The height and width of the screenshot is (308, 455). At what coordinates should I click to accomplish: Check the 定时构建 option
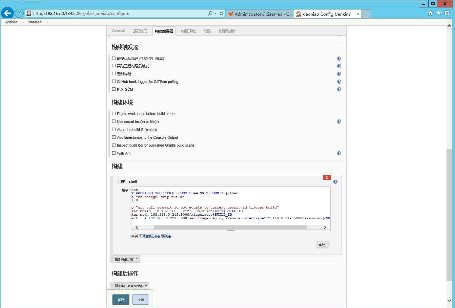(x=114, y=73)
